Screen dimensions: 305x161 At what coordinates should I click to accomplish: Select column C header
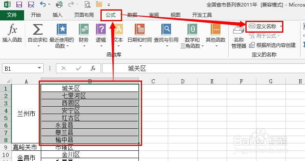click(153, 81)
